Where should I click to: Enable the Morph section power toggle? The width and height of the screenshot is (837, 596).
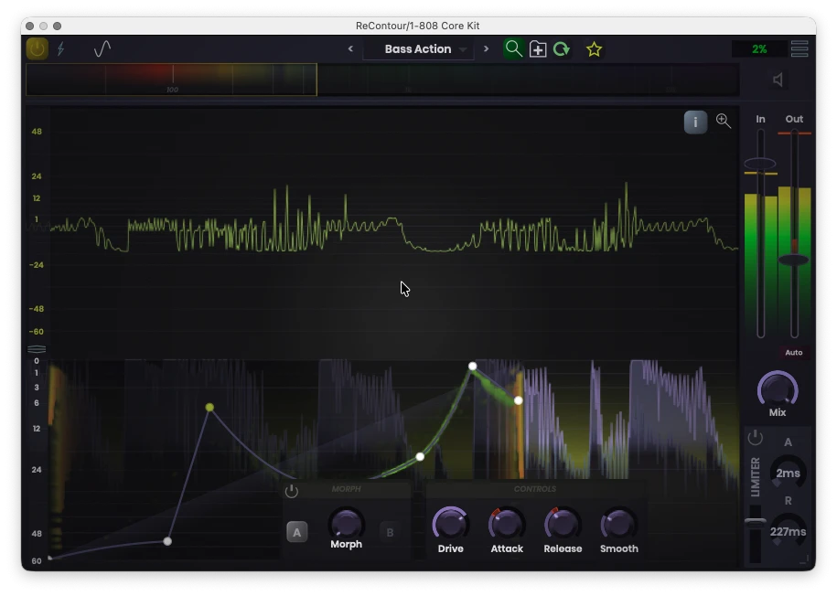tap(292, 491)
